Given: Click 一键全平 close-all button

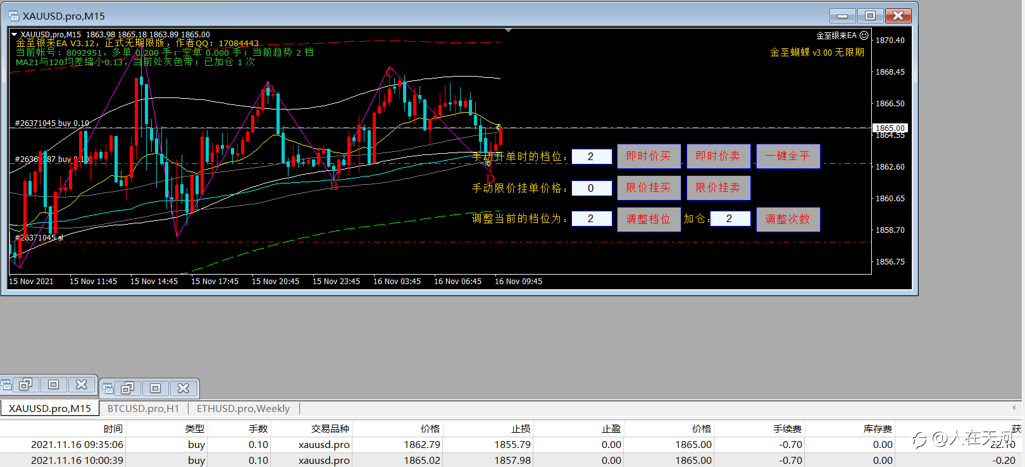Looking at the screenshot, I should [x=788, y=156].
